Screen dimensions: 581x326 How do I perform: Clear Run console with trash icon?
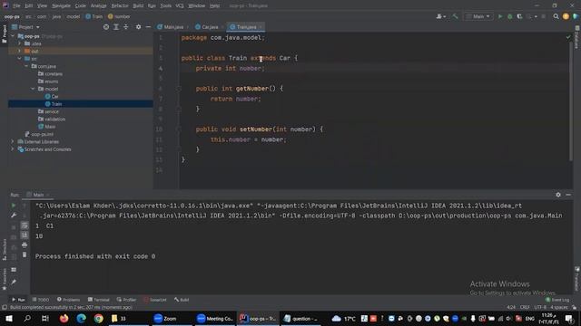tap(25, 254)
